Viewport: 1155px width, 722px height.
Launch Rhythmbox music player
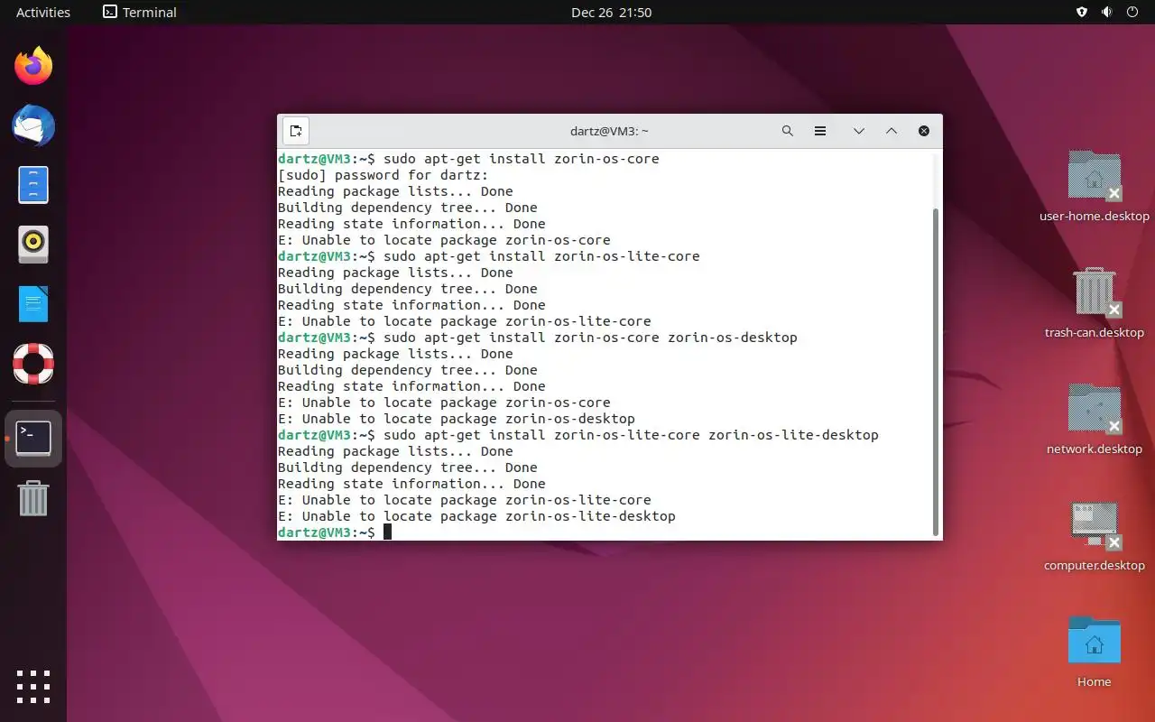pos(33,244)
